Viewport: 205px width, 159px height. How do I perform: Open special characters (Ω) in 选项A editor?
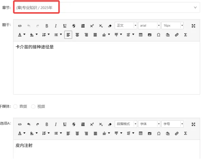click(x=159, y=133)
